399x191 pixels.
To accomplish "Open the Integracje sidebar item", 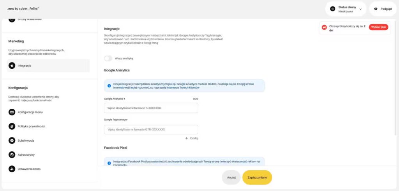I will pyautogui.click(x=48, y=66).
